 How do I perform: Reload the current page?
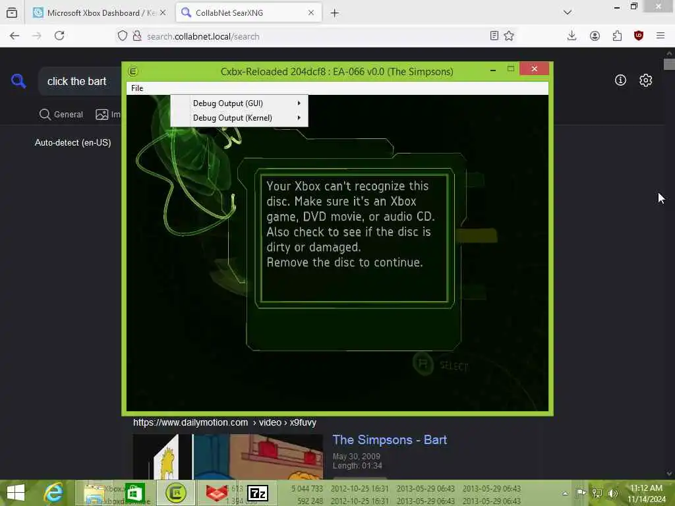pyautogui.click(x=59, y=36)
